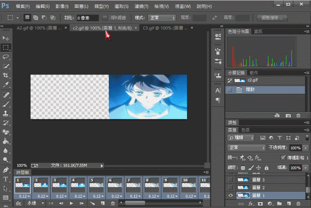Screen dimensions: 311x208
Task: Show 圖層 2 visibility box
Action: [231, 187]
